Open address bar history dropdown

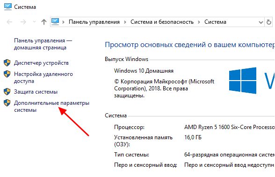[x=261, y=22]
